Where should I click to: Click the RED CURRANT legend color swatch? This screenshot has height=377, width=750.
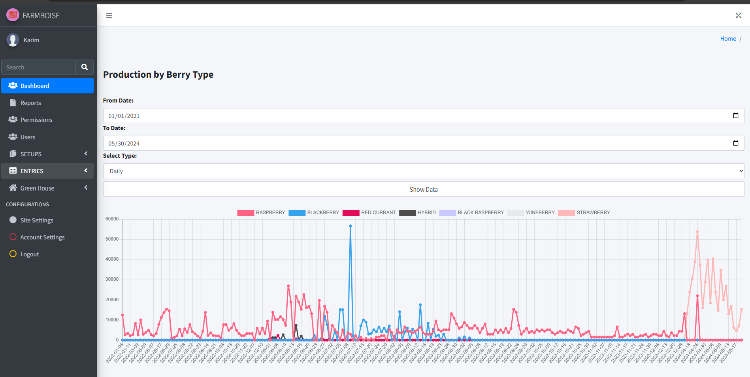(351, 213)
